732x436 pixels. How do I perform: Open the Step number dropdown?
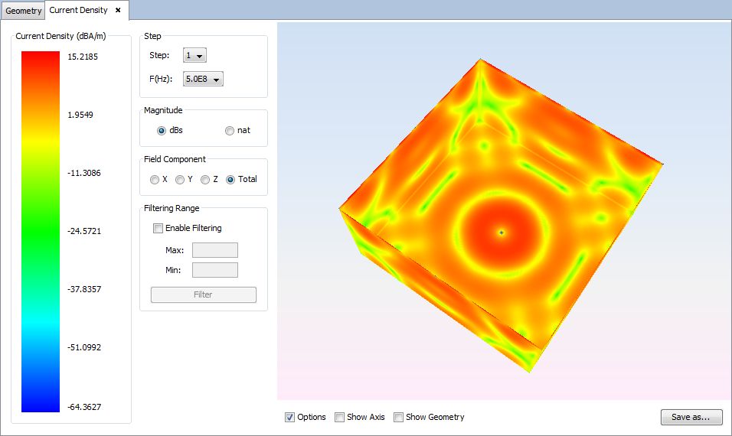[194, 55]
